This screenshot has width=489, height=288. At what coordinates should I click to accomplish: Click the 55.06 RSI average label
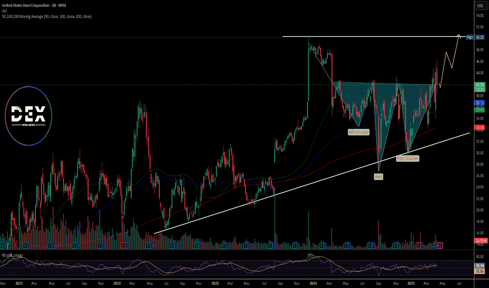(480, 271)
